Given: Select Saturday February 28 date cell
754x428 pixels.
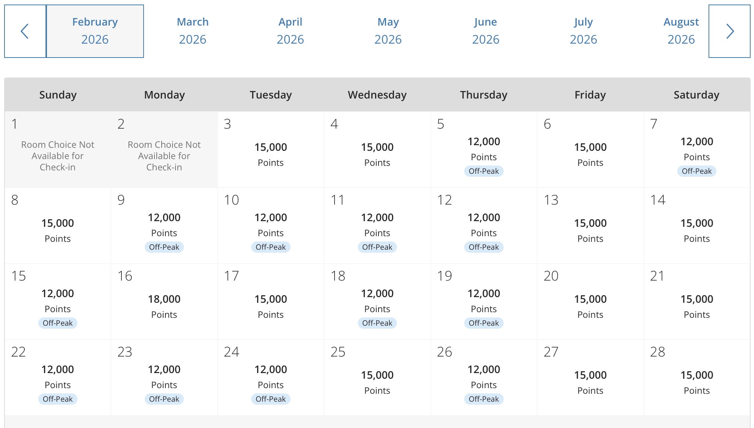Looking at the screenshot, I should click(x=696, y=378).
